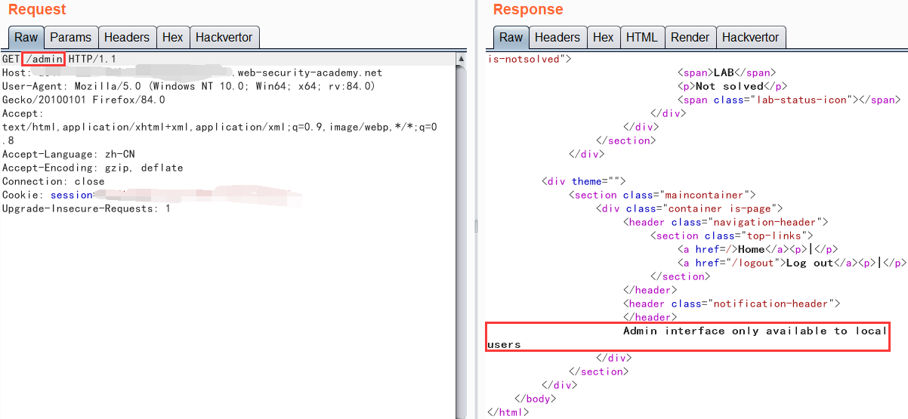Switch to the response Headers tab
The width and height of the screenshot is (908, 419).
(x=557, y=37)
